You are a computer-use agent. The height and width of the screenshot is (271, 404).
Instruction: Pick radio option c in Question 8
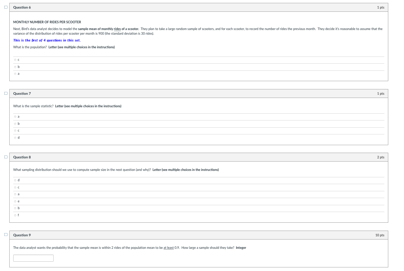tap(15, 187)
